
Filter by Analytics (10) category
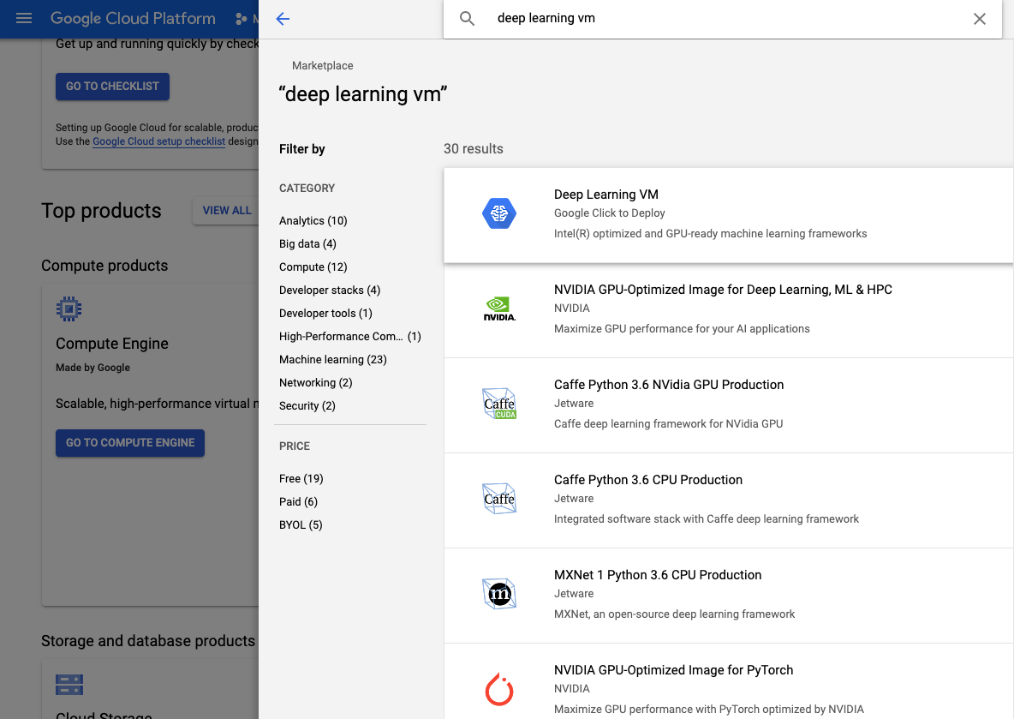tap(313, 221)
